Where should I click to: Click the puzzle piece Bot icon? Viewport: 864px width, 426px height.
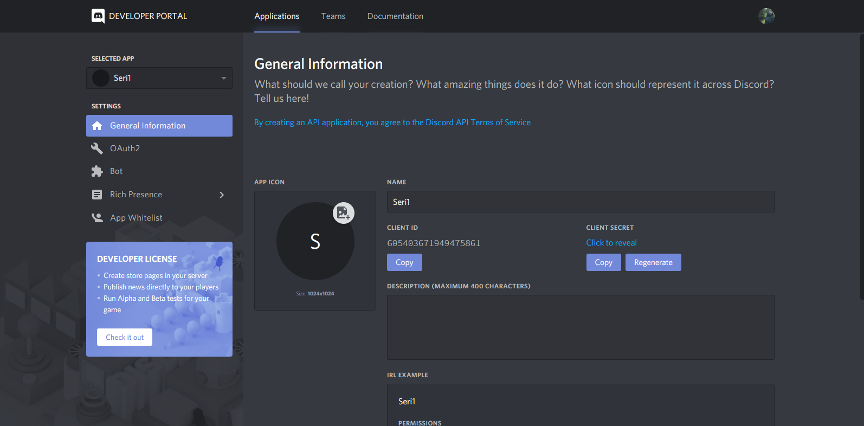[x=97, y=171]
